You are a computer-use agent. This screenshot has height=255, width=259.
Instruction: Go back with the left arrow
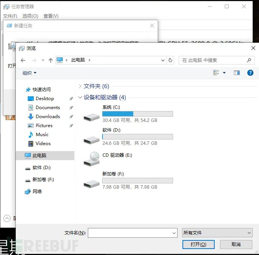(x=23, y=60)
